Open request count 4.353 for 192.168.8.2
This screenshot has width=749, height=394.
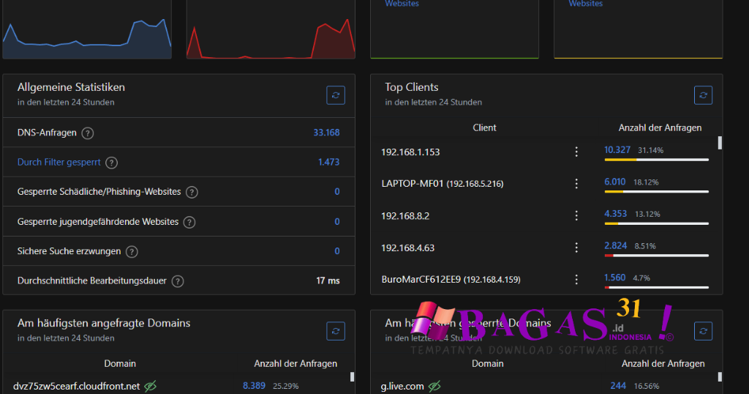(x=615, y=214)
